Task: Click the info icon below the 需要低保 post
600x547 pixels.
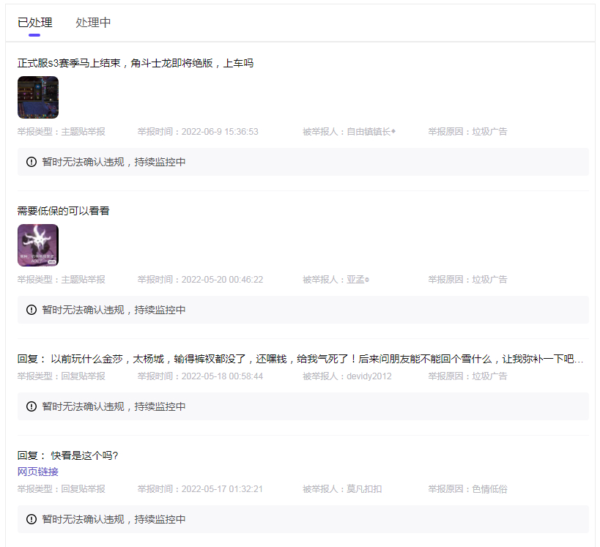Action: tap(32, 310)
